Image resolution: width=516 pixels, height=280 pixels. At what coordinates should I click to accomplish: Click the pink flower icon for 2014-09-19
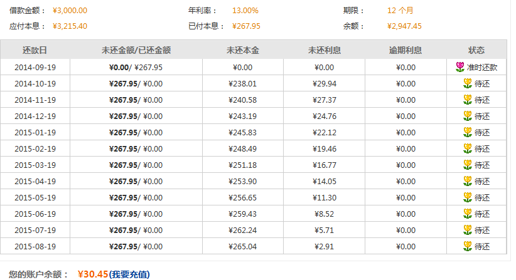[460, 67]
